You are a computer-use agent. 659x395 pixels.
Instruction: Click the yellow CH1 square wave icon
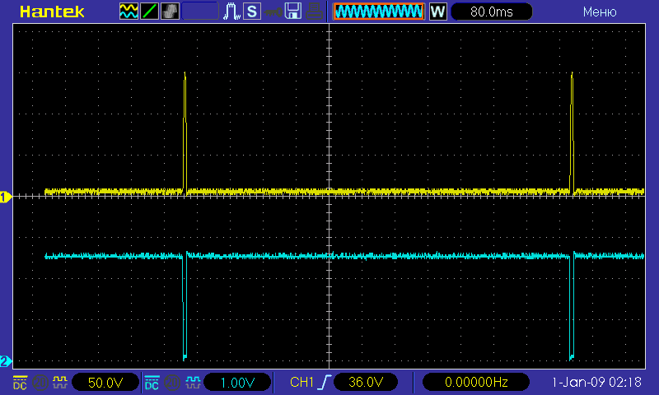tap(60, 383)
